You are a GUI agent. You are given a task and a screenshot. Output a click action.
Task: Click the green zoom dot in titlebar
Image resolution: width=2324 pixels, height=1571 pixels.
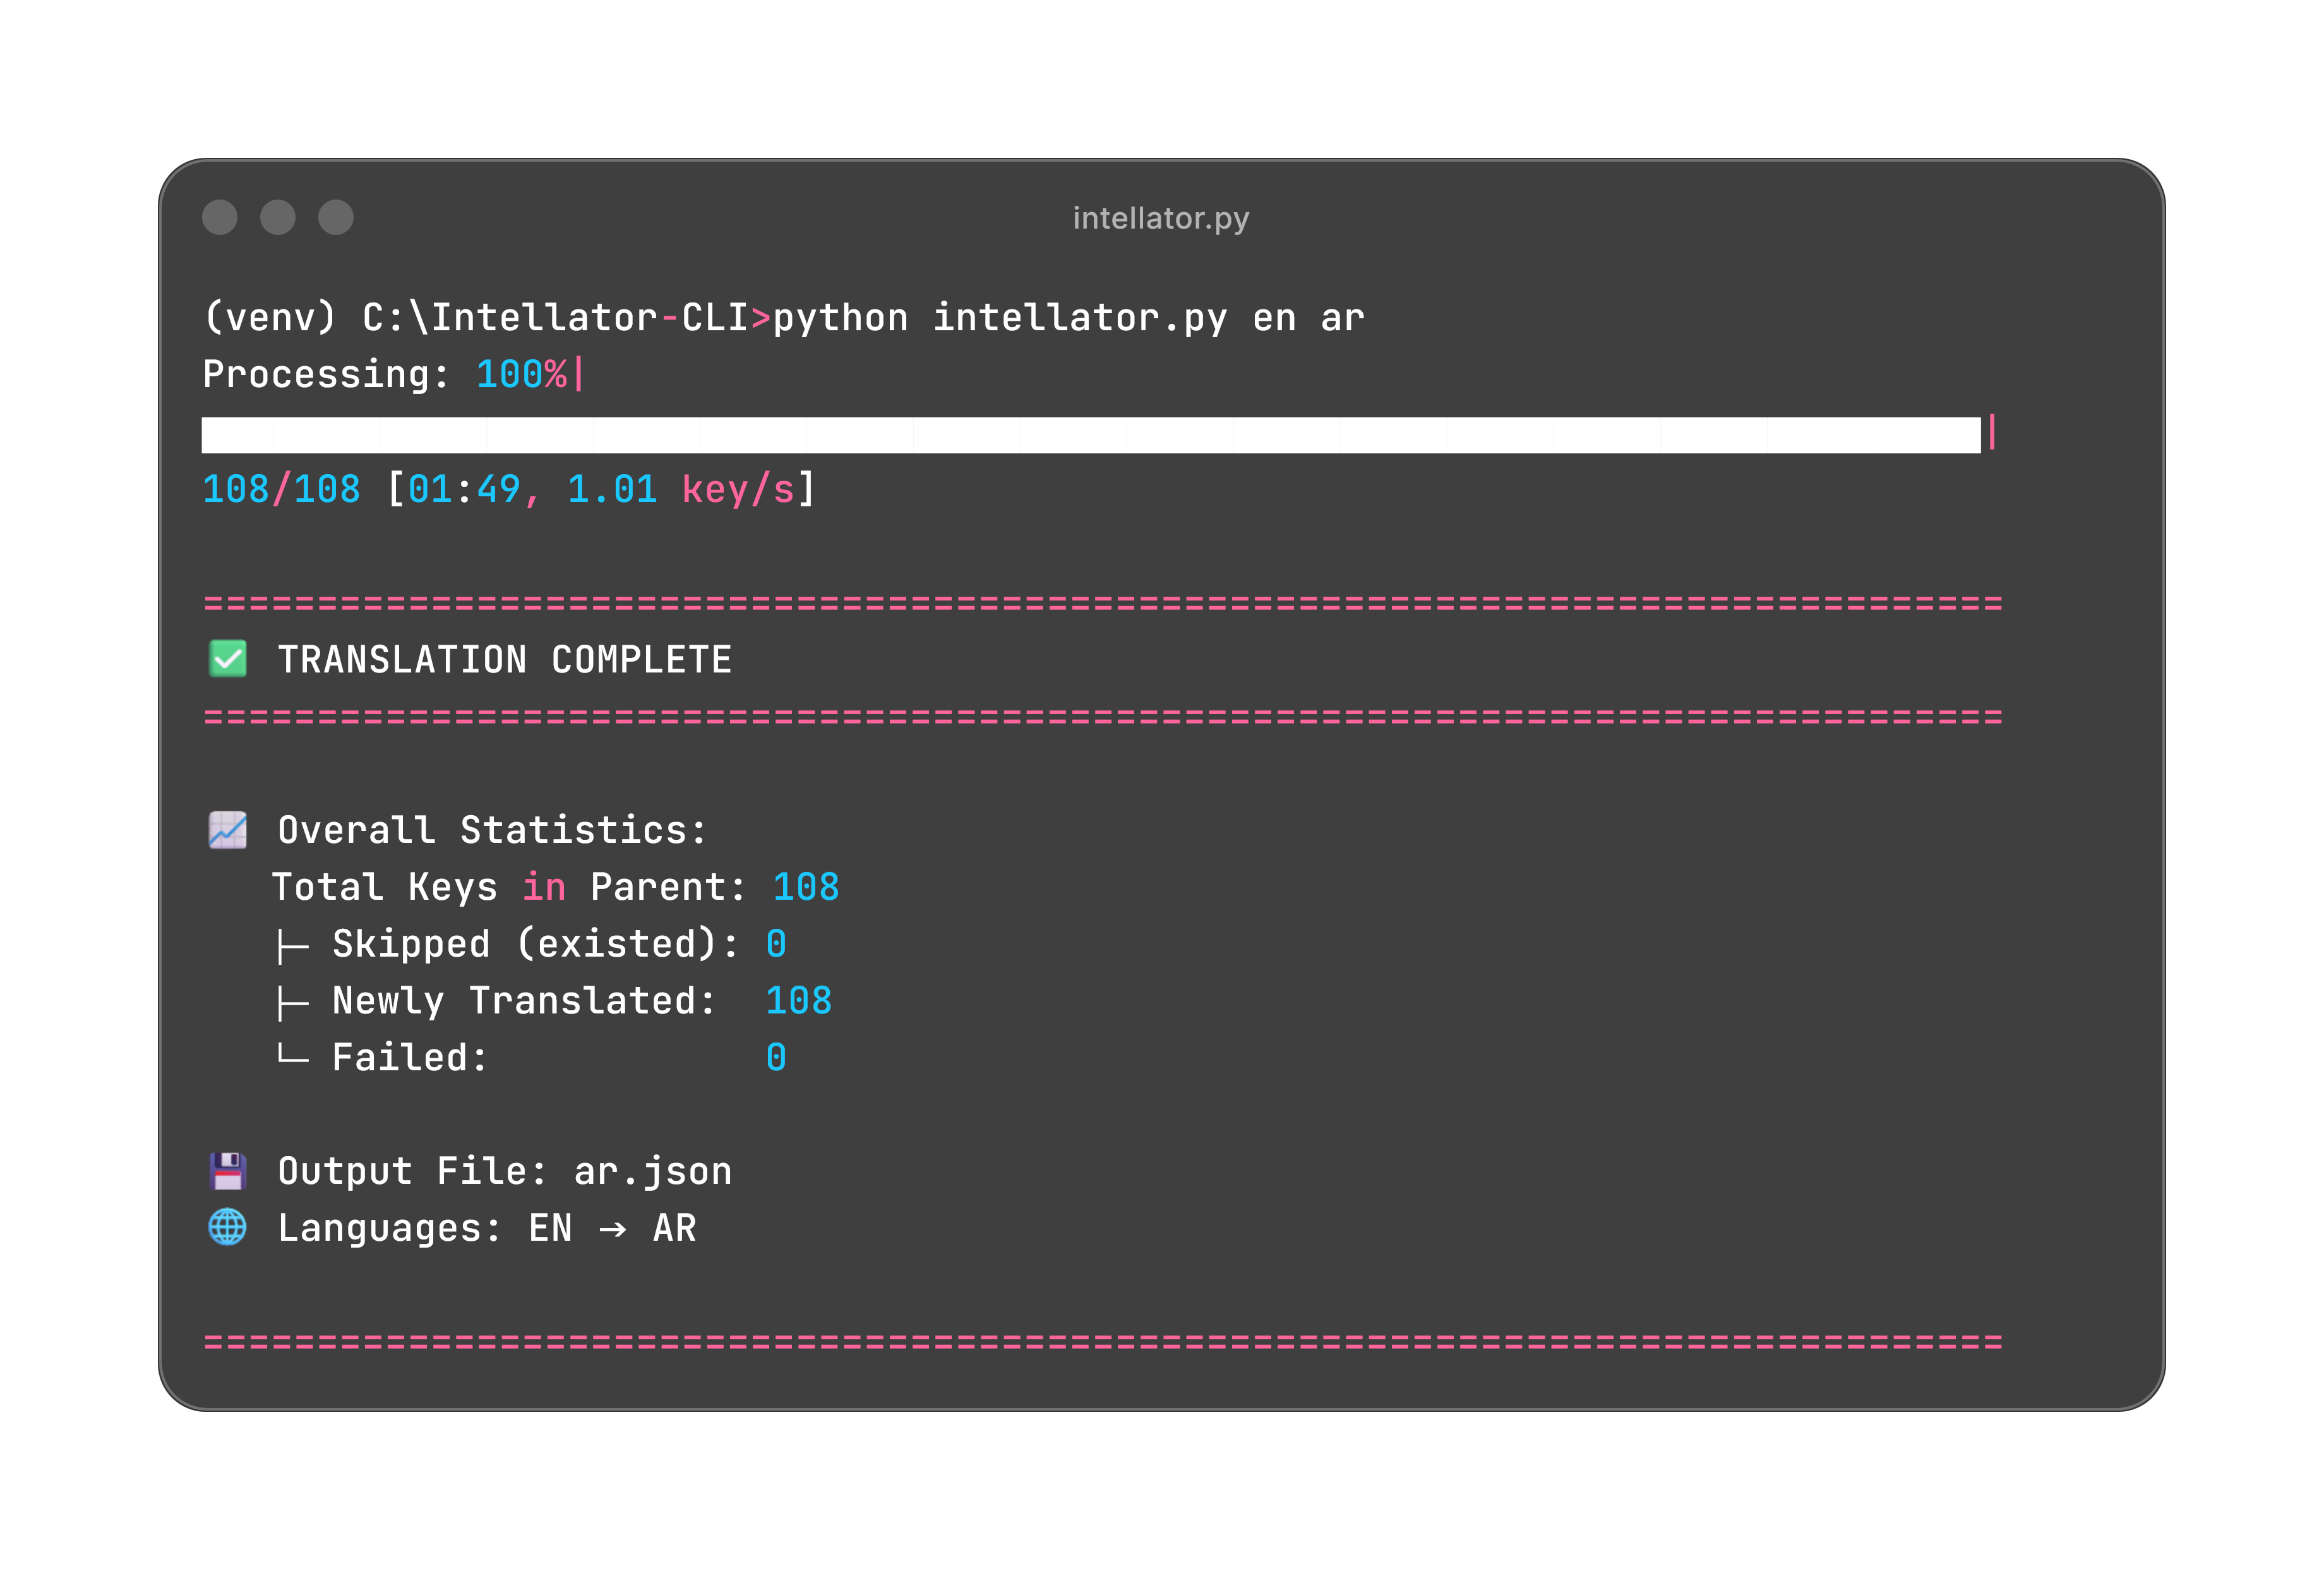[x=336, y=217]
